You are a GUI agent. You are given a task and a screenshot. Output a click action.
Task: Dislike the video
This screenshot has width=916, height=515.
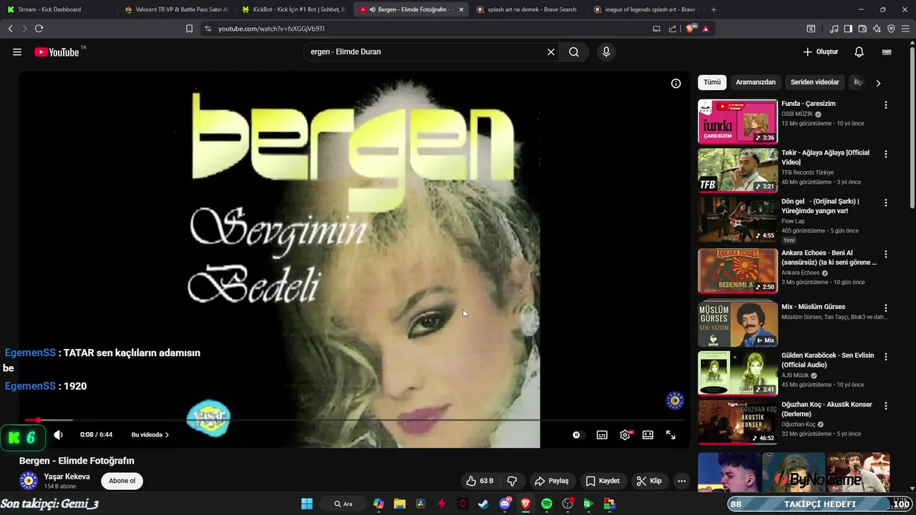(512, 481)
